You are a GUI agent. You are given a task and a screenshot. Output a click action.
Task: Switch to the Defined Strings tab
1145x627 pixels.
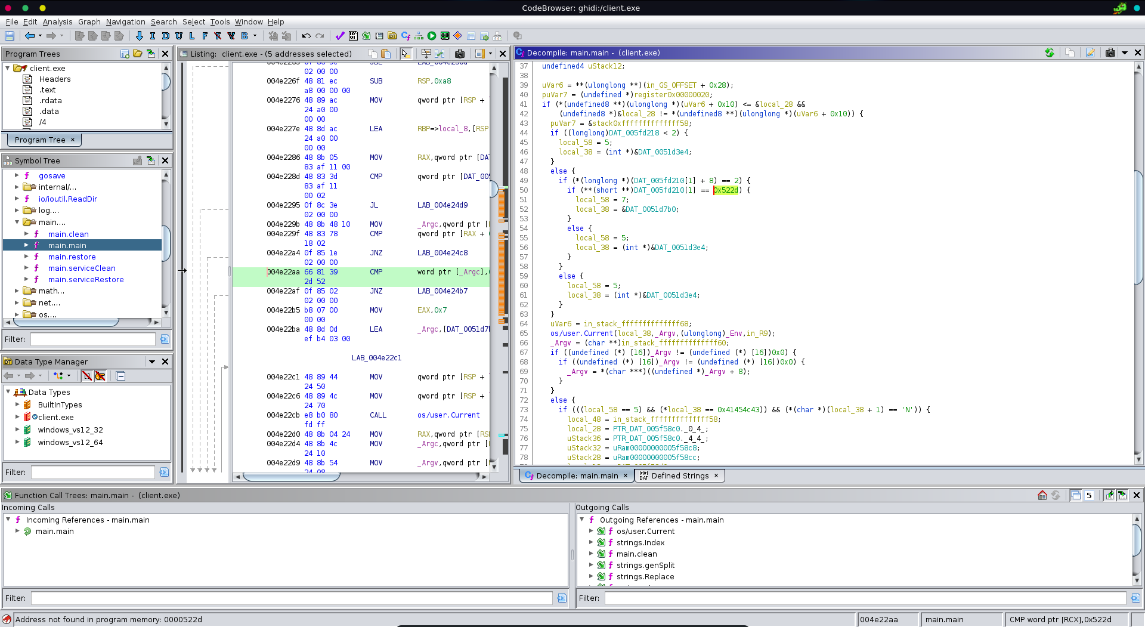click(x=679, y=475)
